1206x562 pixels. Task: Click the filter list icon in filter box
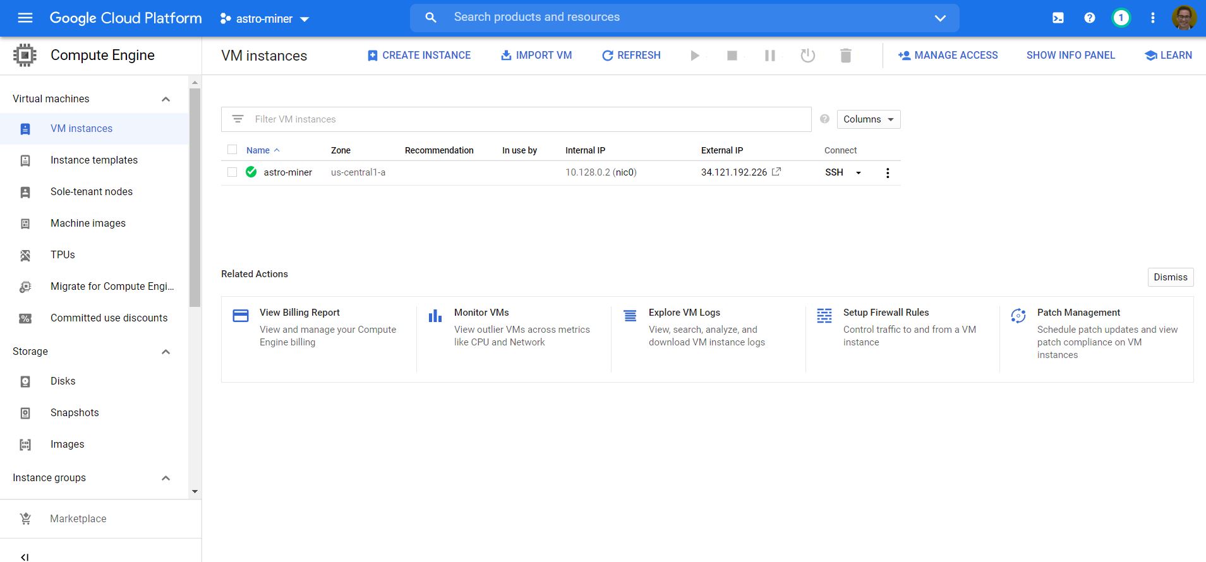(238, 119)
